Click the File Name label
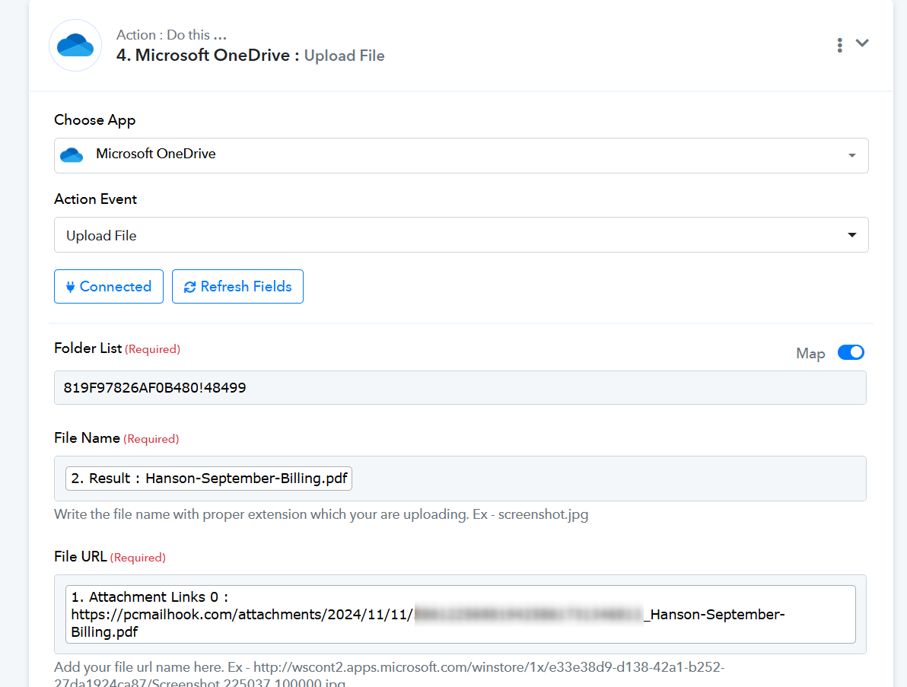This screenshot has width=907, height=687. pos(87,437)
